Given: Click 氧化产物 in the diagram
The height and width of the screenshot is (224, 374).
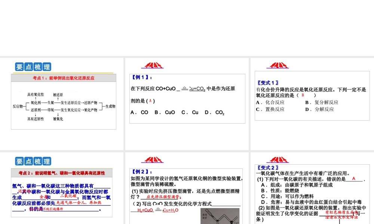Looking at the screenshot, I should click(91, 110).
